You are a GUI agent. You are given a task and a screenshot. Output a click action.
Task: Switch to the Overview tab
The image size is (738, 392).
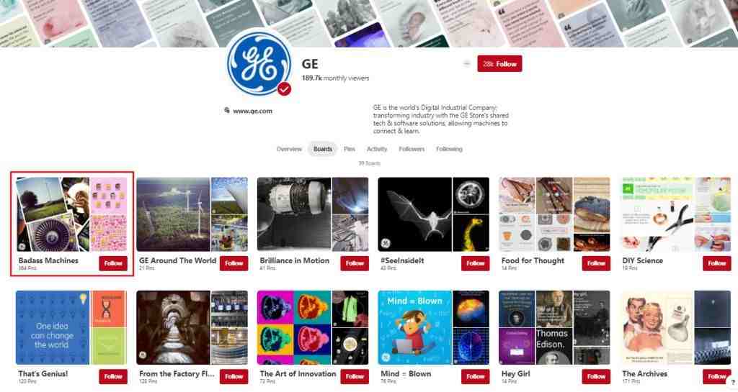289,149
